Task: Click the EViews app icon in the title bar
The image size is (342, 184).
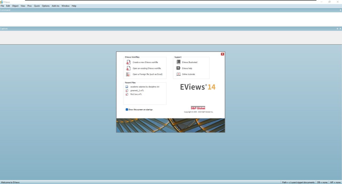Action: pyautogui.click(x=1, y=2)
